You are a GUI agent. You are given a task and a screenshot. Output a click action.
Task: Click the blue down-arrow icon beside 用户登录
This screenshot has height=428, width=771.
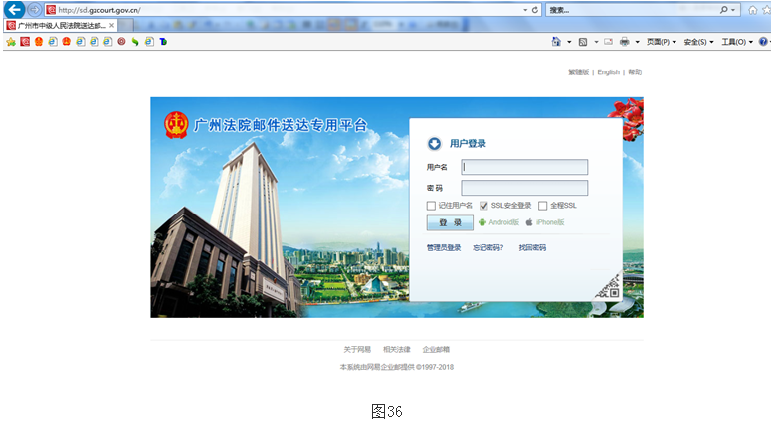(x=434, y=143)
